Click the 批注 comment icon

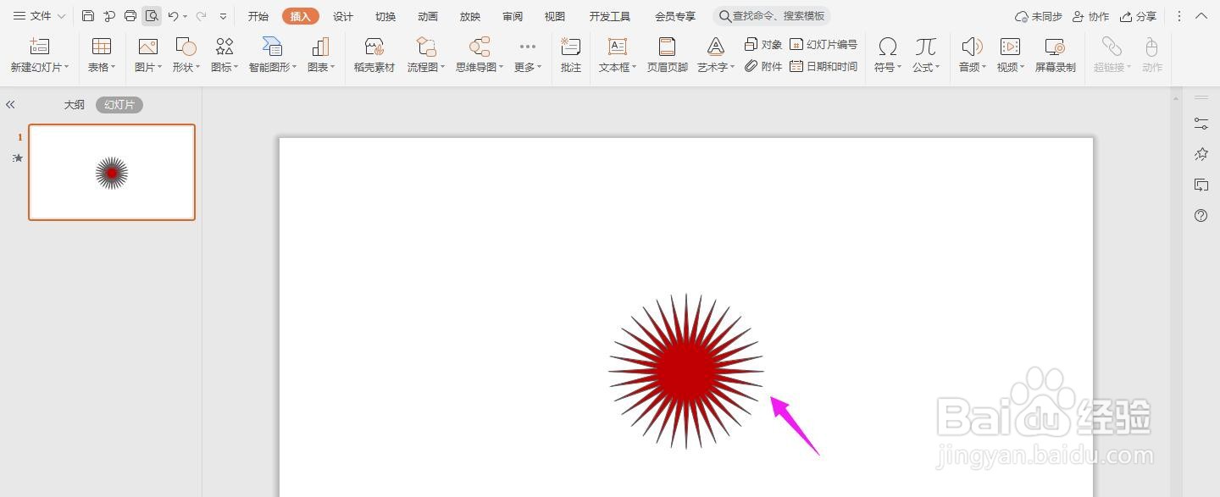[571, 47]
